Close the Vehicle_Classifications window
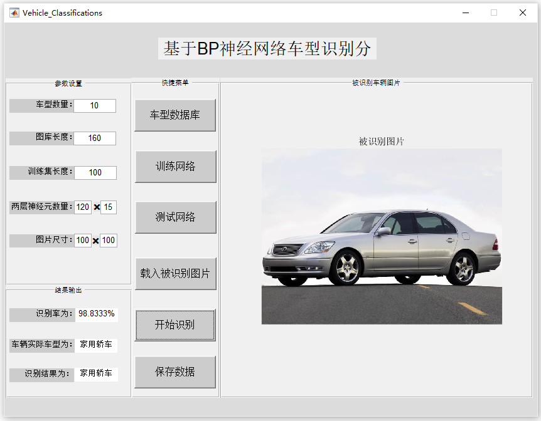This screenshot has width=541, height=421. tap(522, 13)
